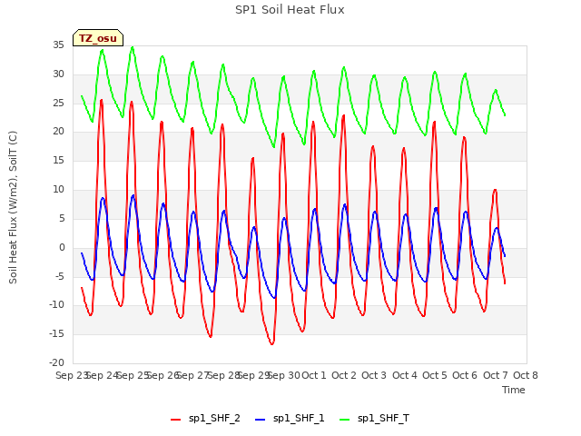Click the TZ_osu annotation label
581x436 pixels.
click(98, 38)
